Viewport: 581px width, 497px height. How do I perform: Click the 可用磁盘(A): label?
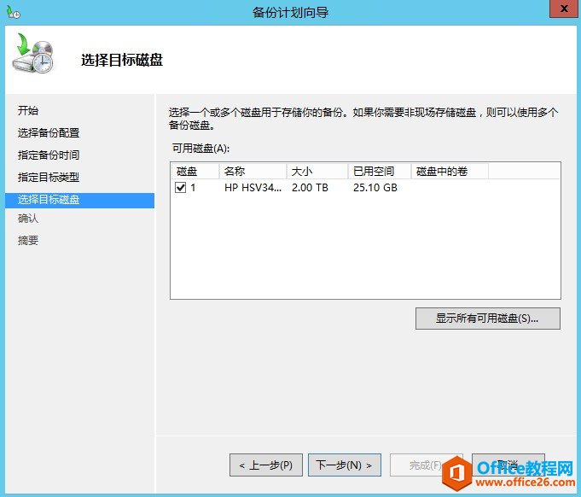(x=200, y=149)
